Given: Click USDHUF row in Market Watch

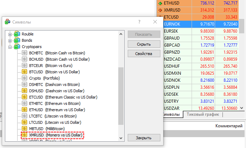Looking at the screenshot, I should (x=201, y=66).
